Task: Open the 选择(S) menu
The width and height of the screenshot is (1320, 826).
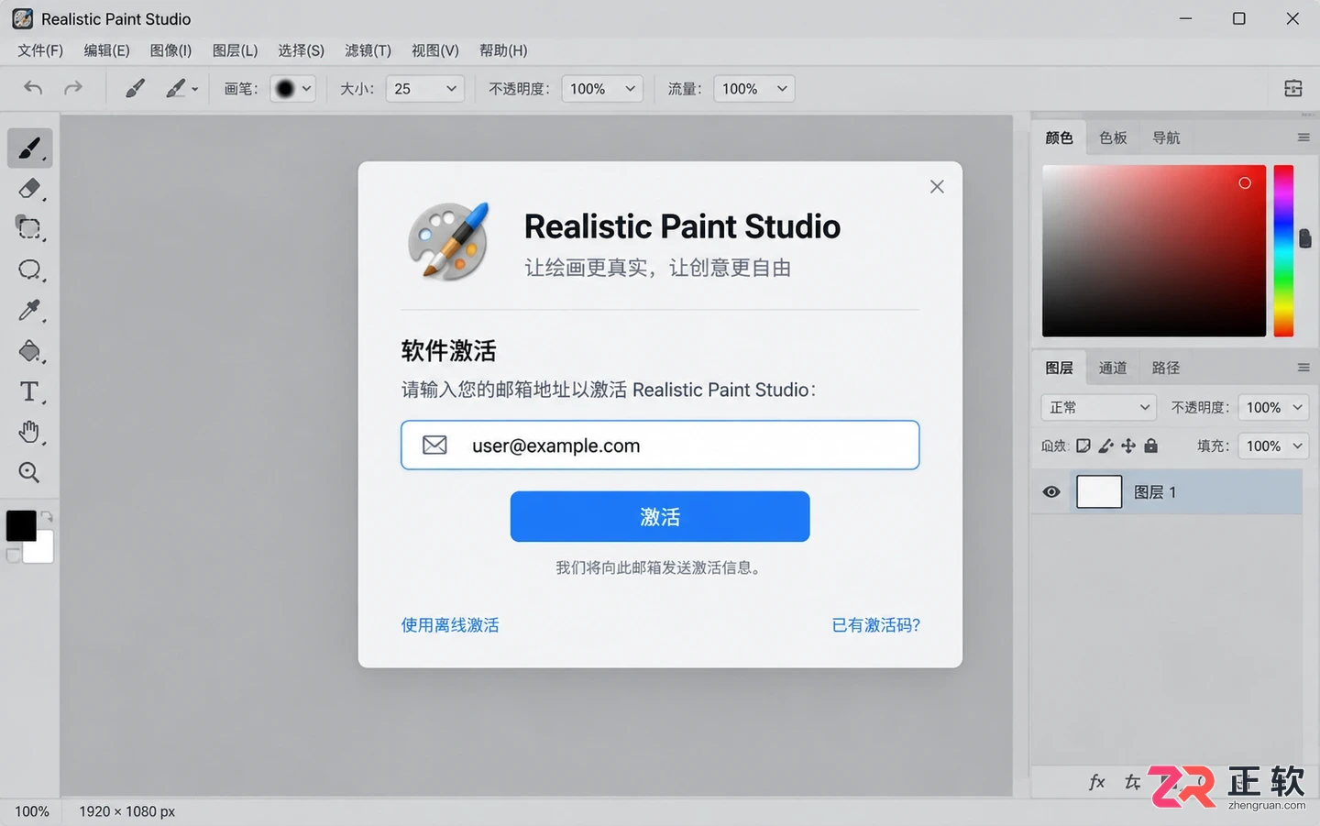Action: coord(301,50)
